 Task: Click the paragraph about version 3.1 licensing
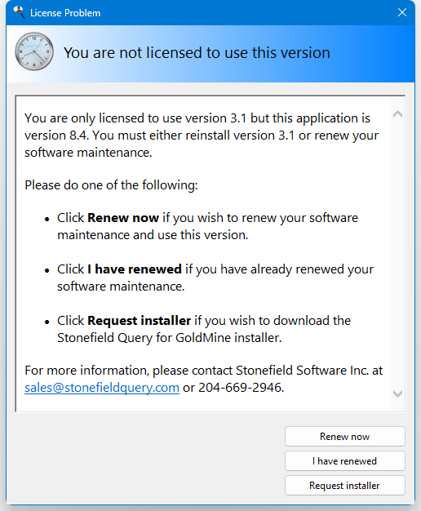pos(202,136)
